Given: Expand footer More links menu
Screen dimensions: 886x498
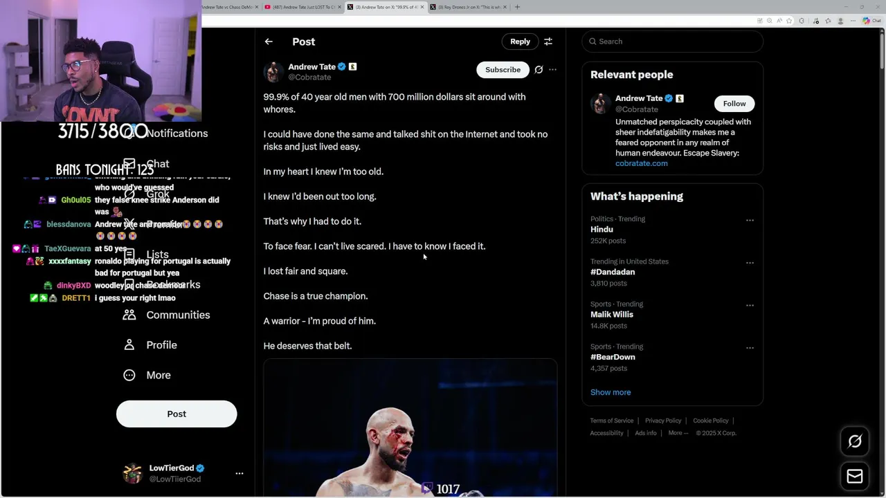Looking at the screenshot, I should pos(678,433).
